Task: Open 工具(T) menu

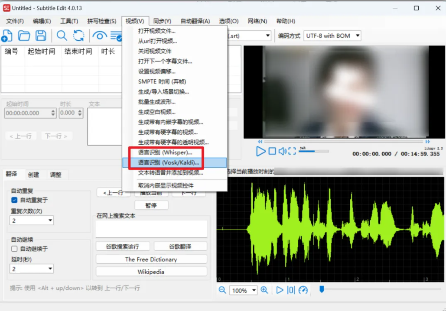Action: pos(69,21)
